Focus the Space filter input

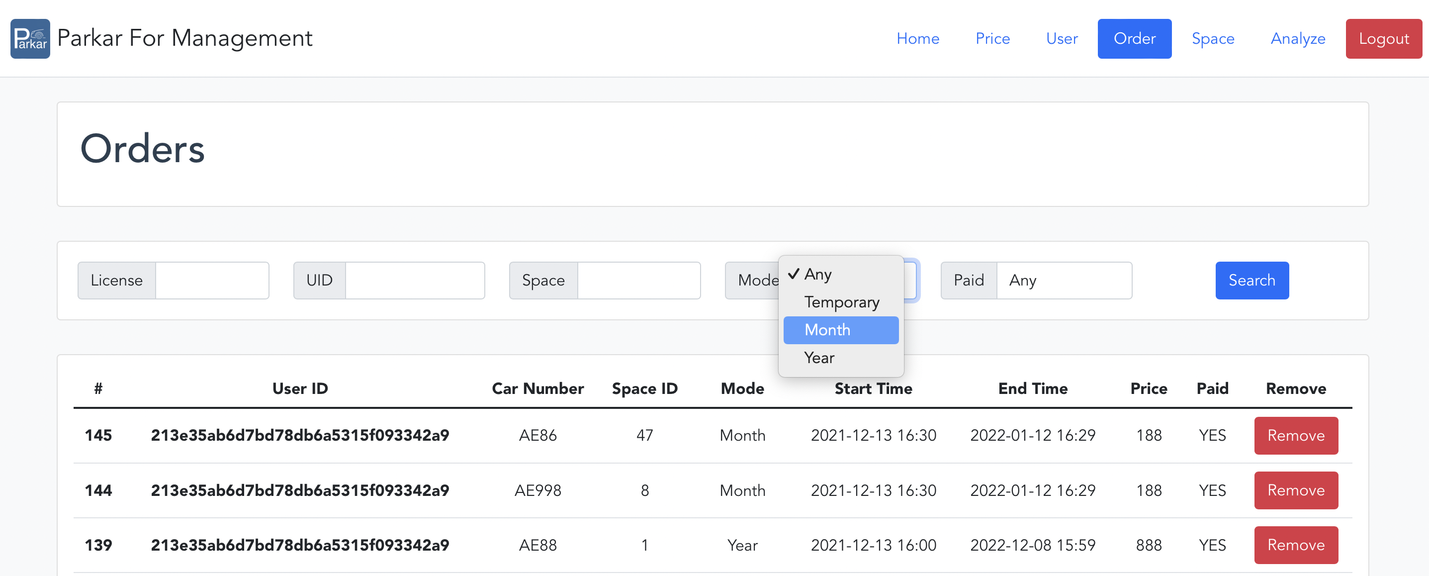click(x=638, y=280)
